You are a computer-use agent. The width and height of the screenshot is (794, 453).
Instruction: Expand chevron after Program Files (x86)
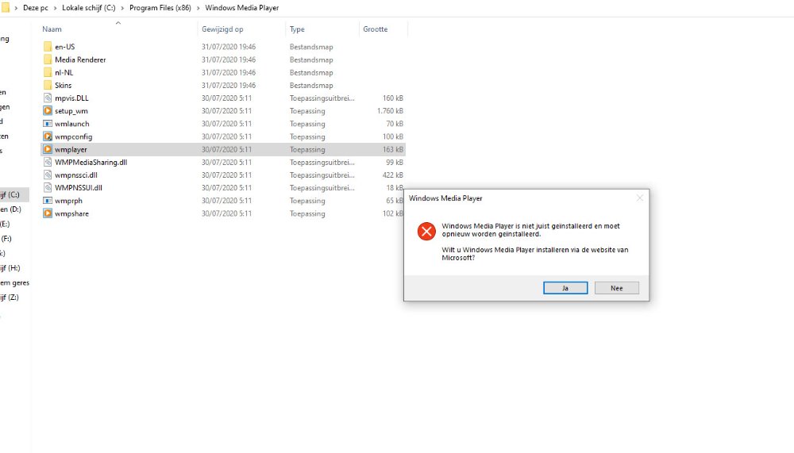[x=198, y=8]
